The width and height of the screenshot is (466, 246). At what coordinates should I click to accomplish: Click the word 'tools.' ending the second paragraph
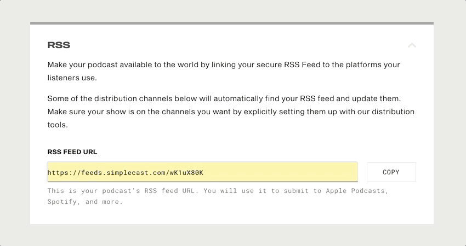point(58,125)
